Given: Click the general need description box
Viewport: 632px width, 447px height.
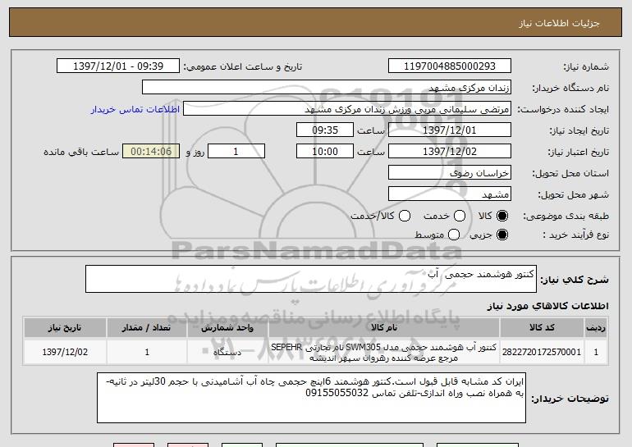Looking at the screenshot, I should click(311, 279).
